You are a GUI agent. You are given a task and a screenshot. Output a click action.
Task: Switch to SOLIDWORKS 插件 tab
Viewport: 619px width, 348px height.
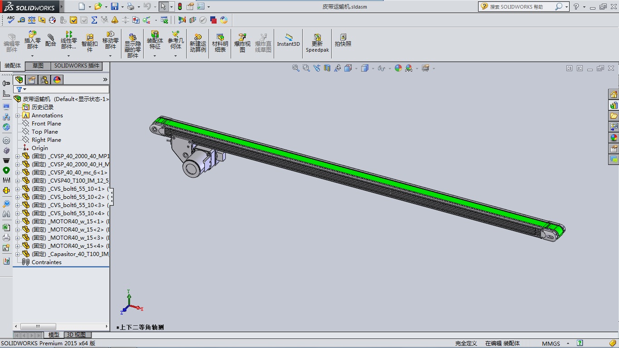[x=77, y=66]
